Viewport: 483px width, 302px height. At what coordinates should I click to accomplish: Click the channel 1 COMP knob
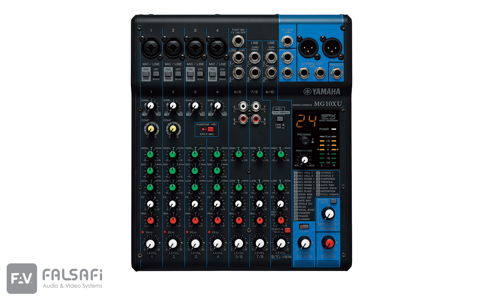[151, 129]
